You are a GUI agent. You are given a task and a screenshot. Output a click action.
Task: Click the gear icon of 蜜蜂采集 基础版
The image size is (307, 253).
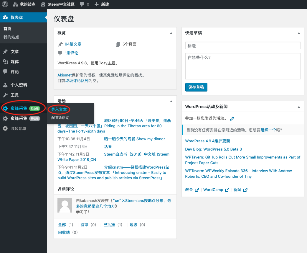[5, 118]
